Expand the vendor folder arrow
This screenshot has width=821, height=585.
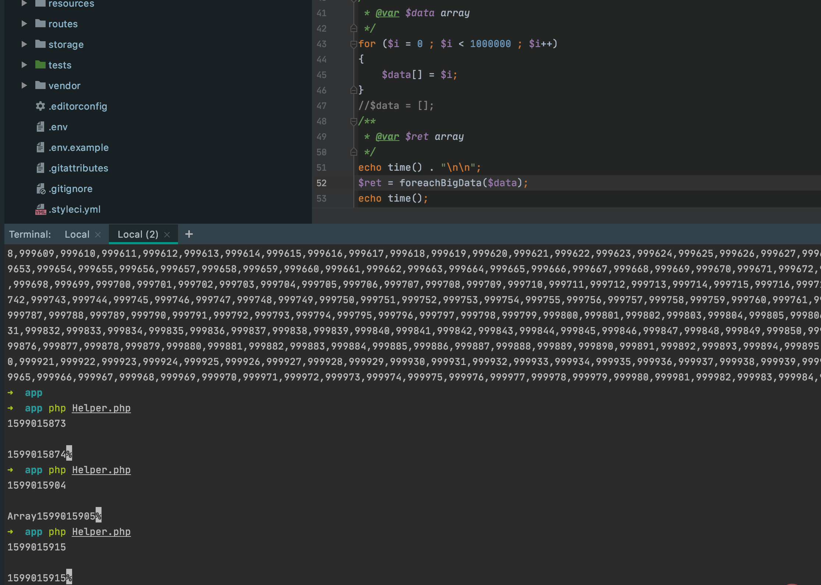[24, 86]
